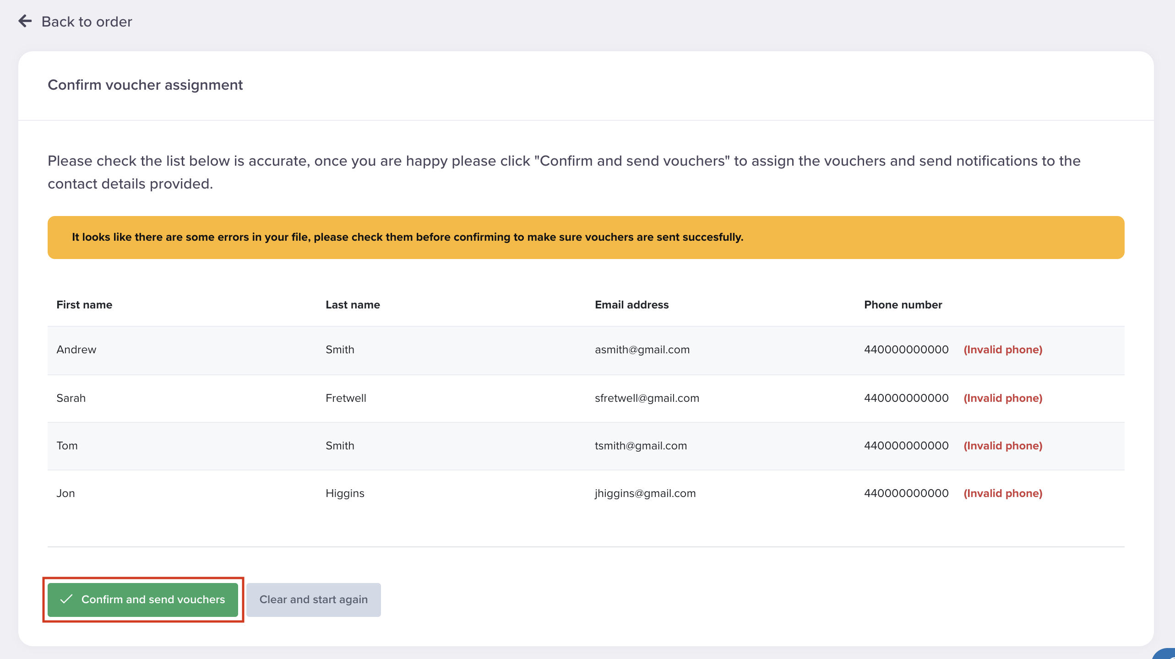Click the checkmark icon in Confirm button
This screenshot has height=659, width=1175.
[66, 599]
